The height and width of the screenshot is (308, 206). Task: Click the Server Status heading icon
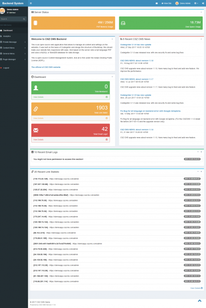[33, 12]
